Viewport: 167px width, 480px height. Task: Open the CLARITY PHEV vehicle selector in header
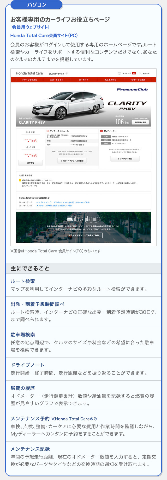point(58,74)
